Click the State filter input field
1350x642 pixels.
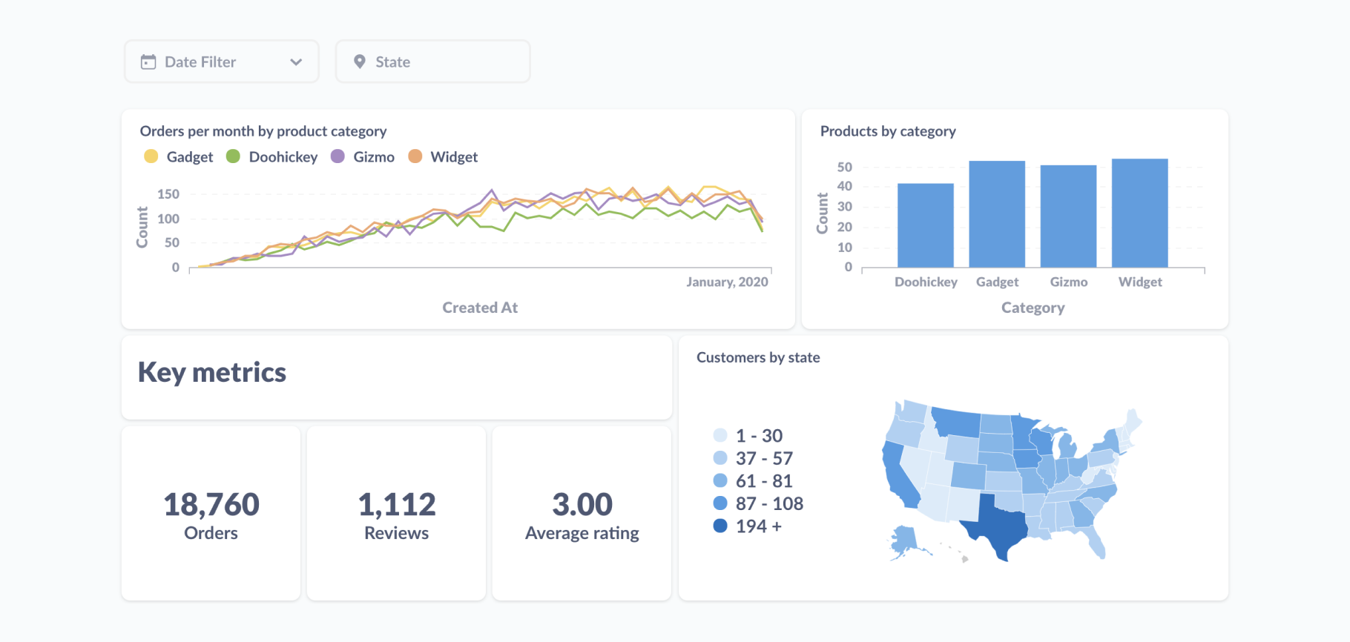433,62
